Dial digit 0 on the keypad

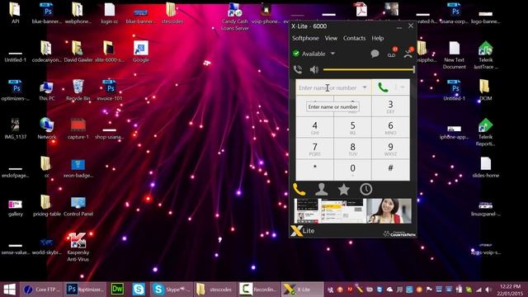click(x=352, y=170)
